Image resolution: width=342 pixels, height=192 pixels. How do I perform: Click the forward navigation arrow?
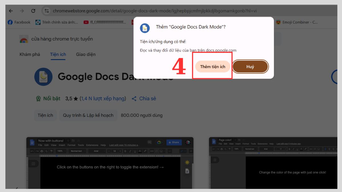click(22, 11)
